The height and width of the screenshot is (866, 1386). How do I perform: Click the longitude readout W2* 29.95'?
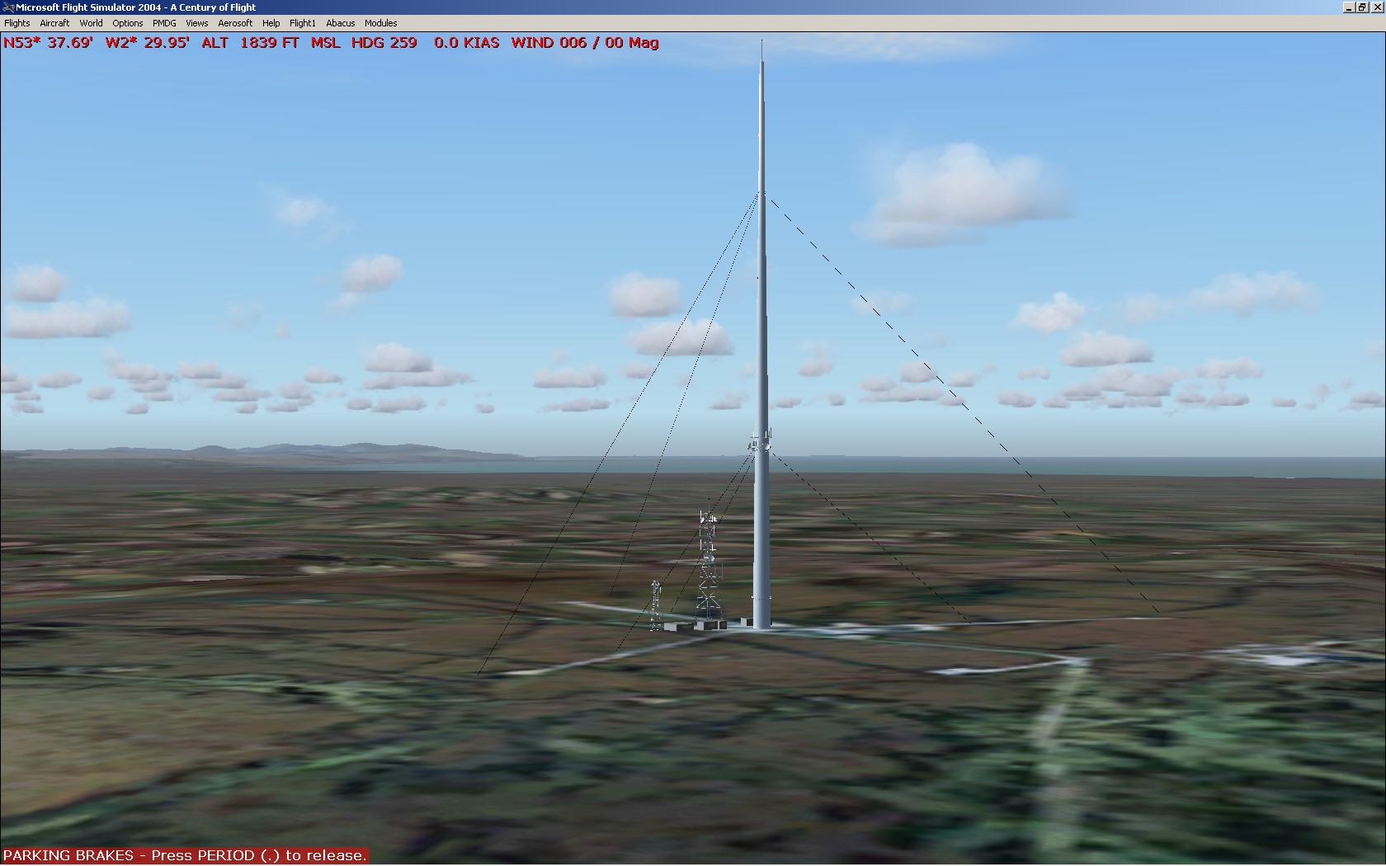(147, 43)
